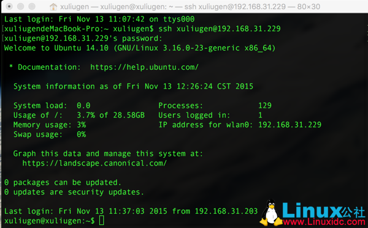The image size is (368, 228).
Task: Click the 'Graph this data and manage' line
Action: click(108, 153)
